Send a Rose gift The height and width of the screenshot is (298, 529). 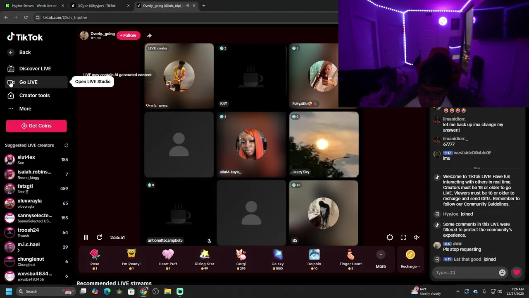95,260
